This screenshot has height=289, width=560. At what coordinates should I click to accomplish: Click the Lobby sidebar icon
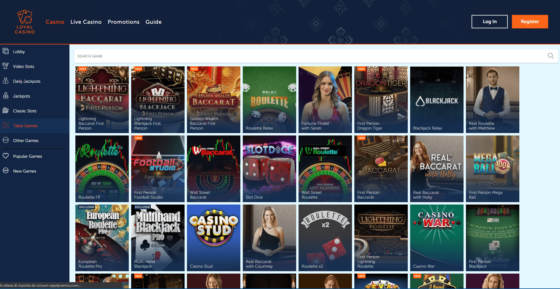coord(6,51)
